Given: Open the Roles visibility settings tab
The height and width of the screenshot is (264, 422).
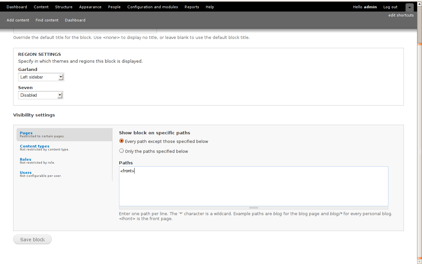Looking at the screenshot, I should [x=25, y=159].
